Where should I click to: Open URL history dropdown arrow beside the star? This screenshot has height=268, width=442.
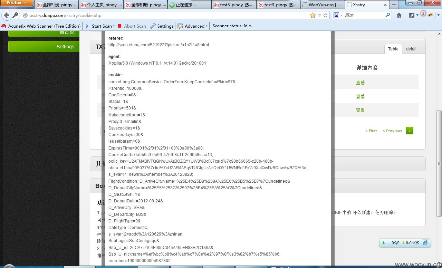319,16
